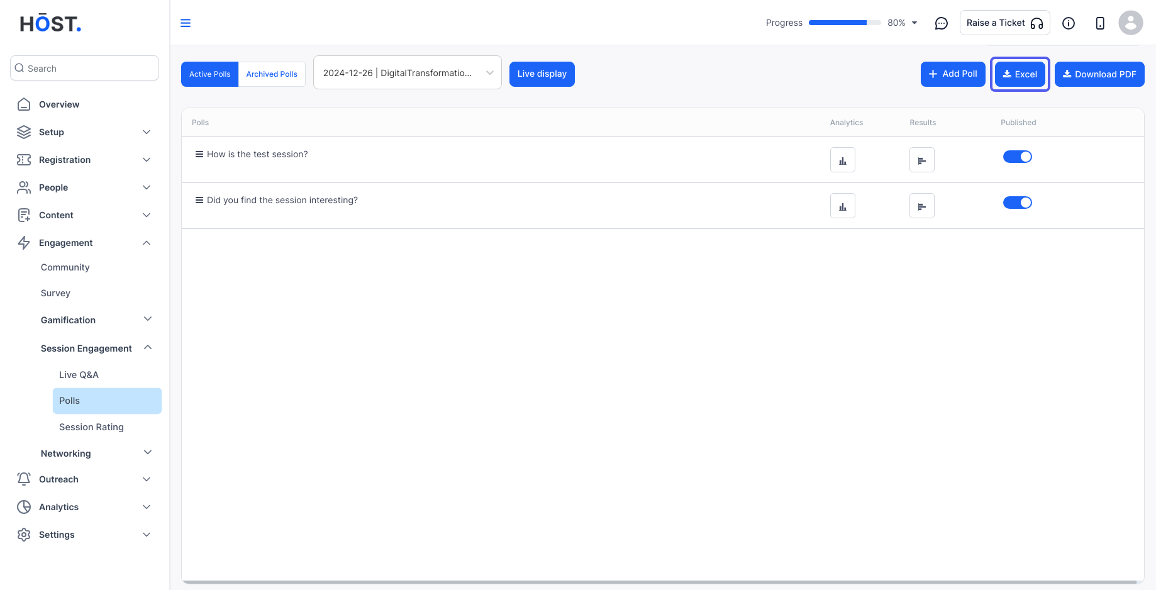Open the mobile device preview icon
The width and height of the screenshot is (1156, 590).
1099,23
